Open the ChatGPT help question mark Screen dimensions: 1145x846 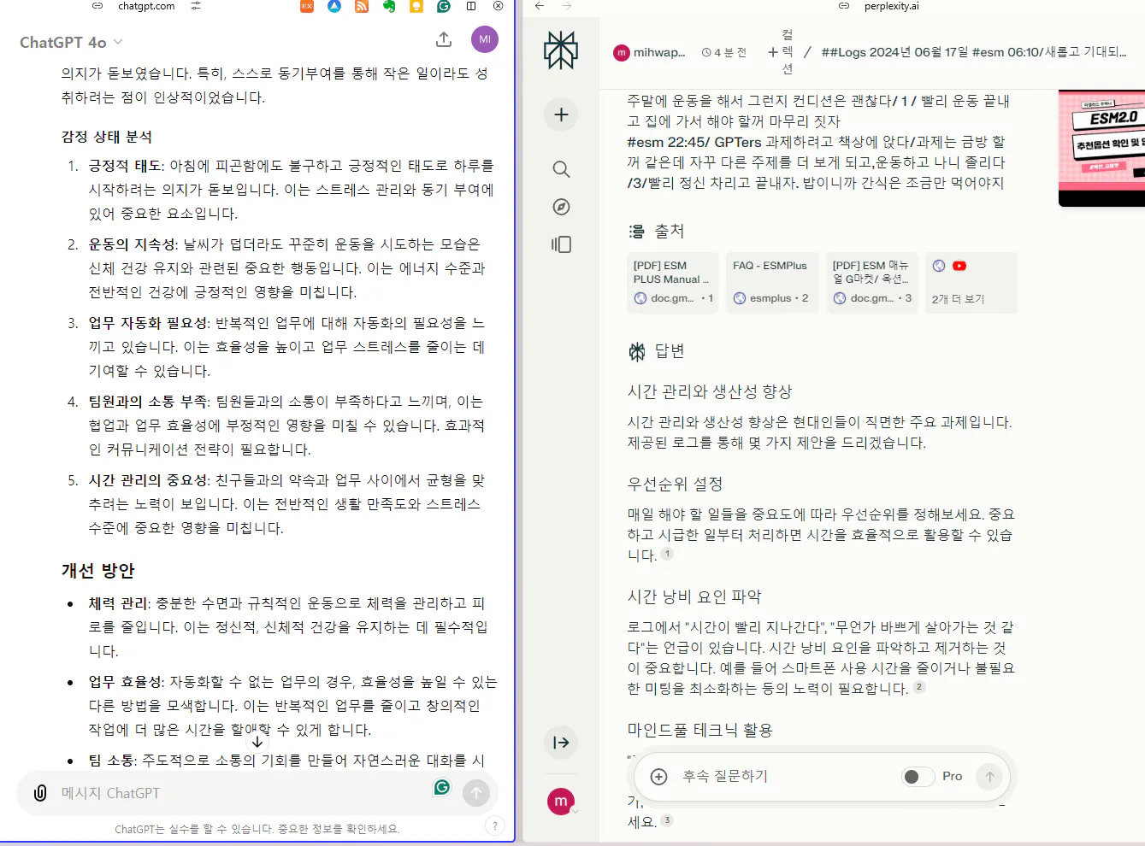pyautogui.click(x=494, y=825)
